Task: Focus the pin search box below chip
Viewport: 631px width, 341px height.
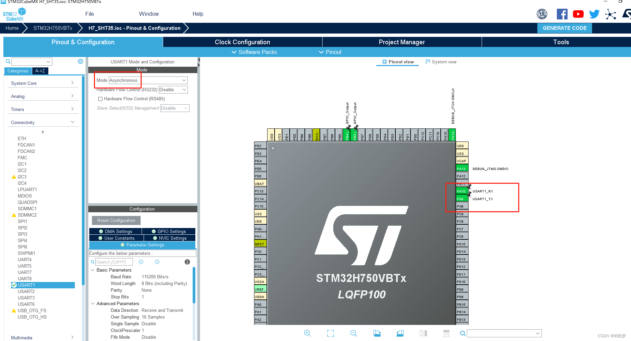Action: click(x=504, y=333)
